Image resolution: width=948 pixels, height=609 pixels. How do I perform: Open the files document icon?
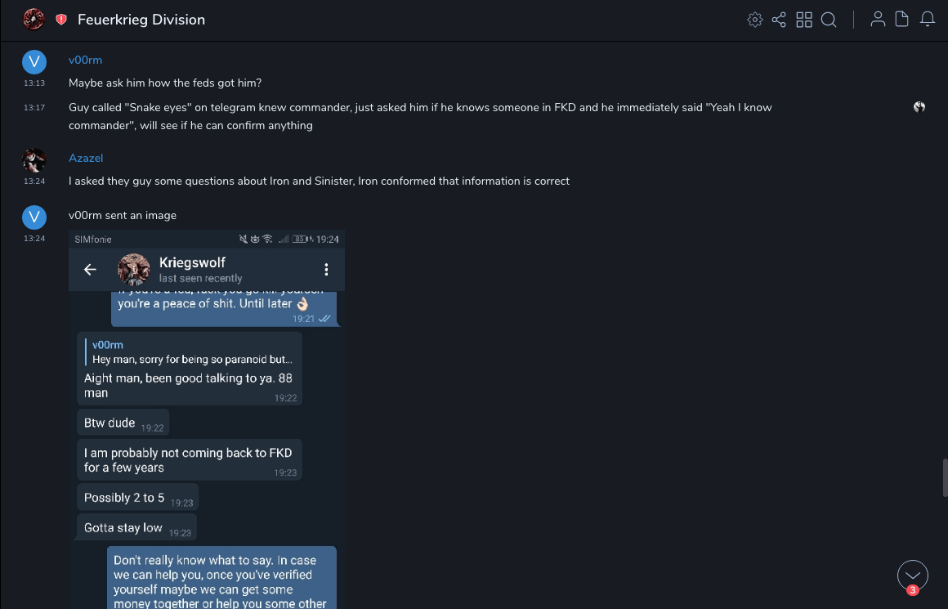click(x=902, y=20)
